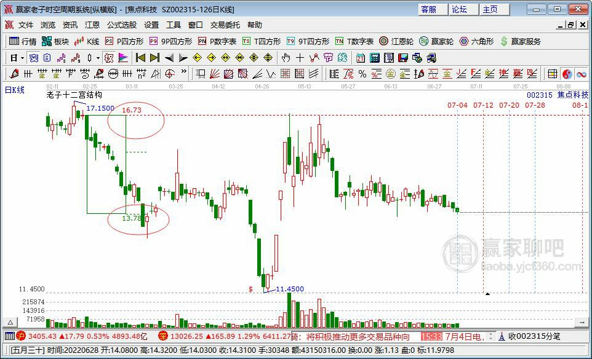Click the pink flag chart icon
Screen dimensions: 592x359
[x=123, y=58]
